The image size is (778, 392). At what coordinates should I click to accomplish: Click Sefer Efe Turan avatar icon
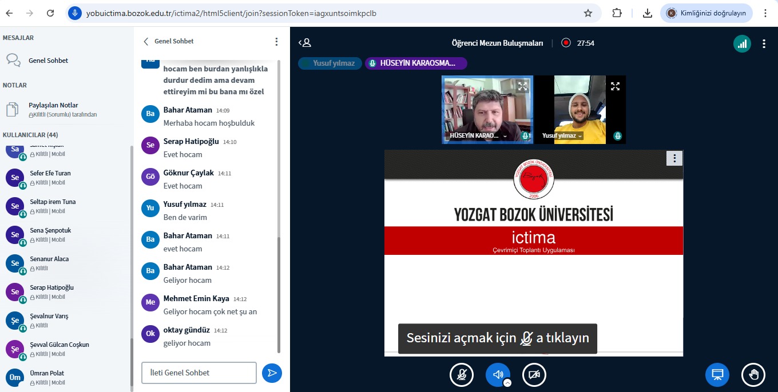click(x=15, y=178)
